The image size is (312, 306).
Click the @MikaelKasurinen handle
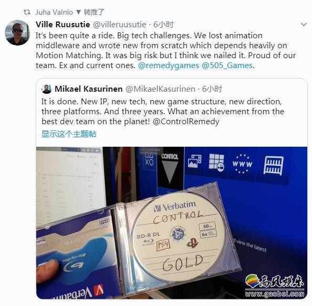click(160, 89)
